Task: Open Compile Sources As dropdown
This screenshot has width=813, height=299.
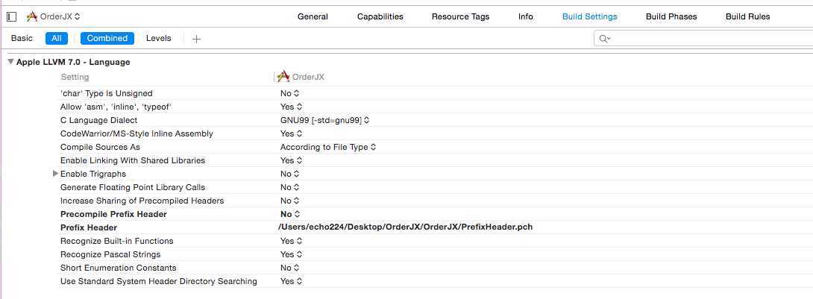Action: (328, 147)
